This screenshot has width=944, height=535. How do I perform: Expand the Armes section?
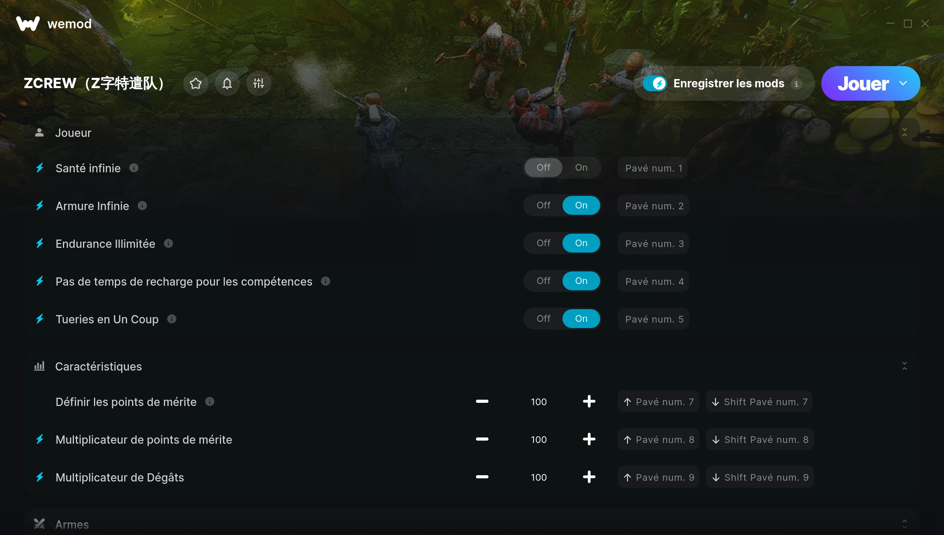(905, 524)
